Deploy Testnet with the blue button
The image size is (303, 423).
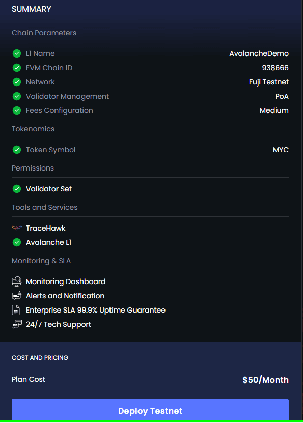(150, 410)
